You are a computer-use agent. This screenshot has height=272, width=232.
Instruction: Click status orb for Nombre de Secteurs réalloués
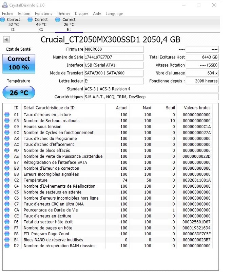coord(7,121)
